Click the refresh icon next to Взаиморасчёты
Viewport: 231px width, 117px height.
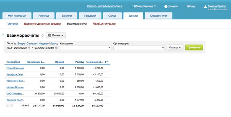pos(43,36)
